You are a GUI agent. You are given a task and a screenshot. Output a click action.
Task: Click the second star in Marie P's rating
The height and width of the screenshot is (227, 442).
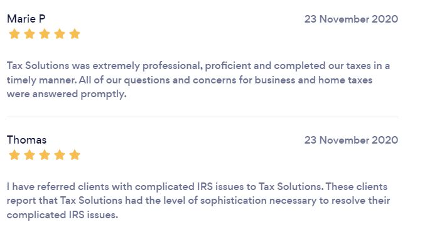(30, 34)
